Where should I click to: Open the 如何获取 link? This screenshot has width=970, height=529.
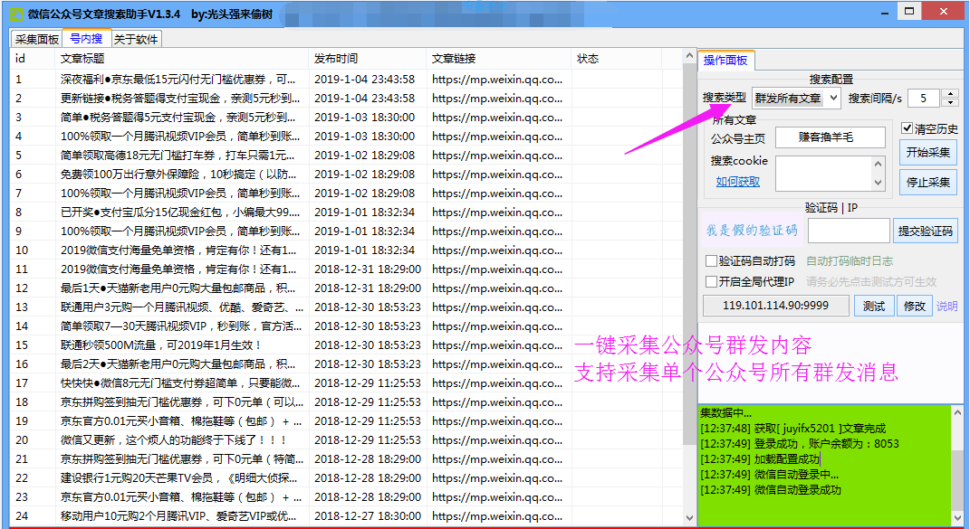[737, 182]
